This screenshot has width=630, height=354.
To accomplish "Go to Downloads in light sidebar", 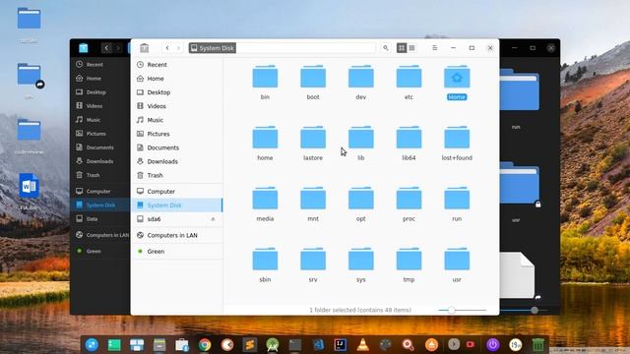I will pos(177,161).
